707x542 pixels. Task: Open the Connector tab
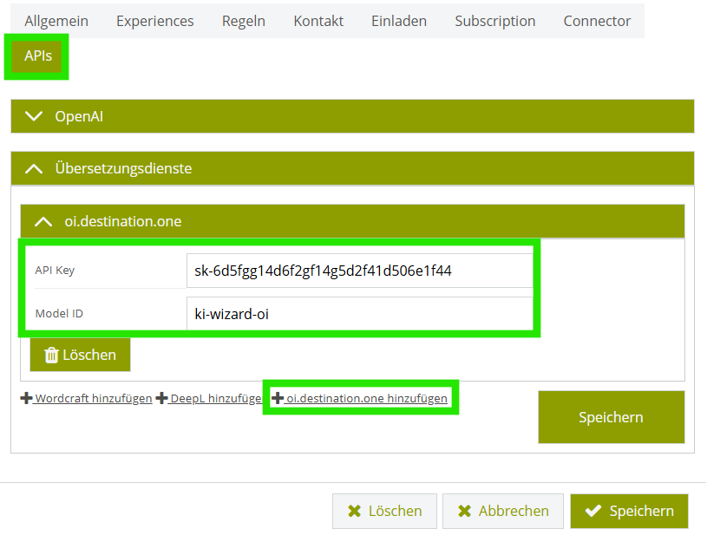tap(597, 21)
